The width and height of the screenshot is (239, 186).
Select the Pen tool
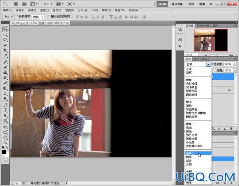(5, 105)
